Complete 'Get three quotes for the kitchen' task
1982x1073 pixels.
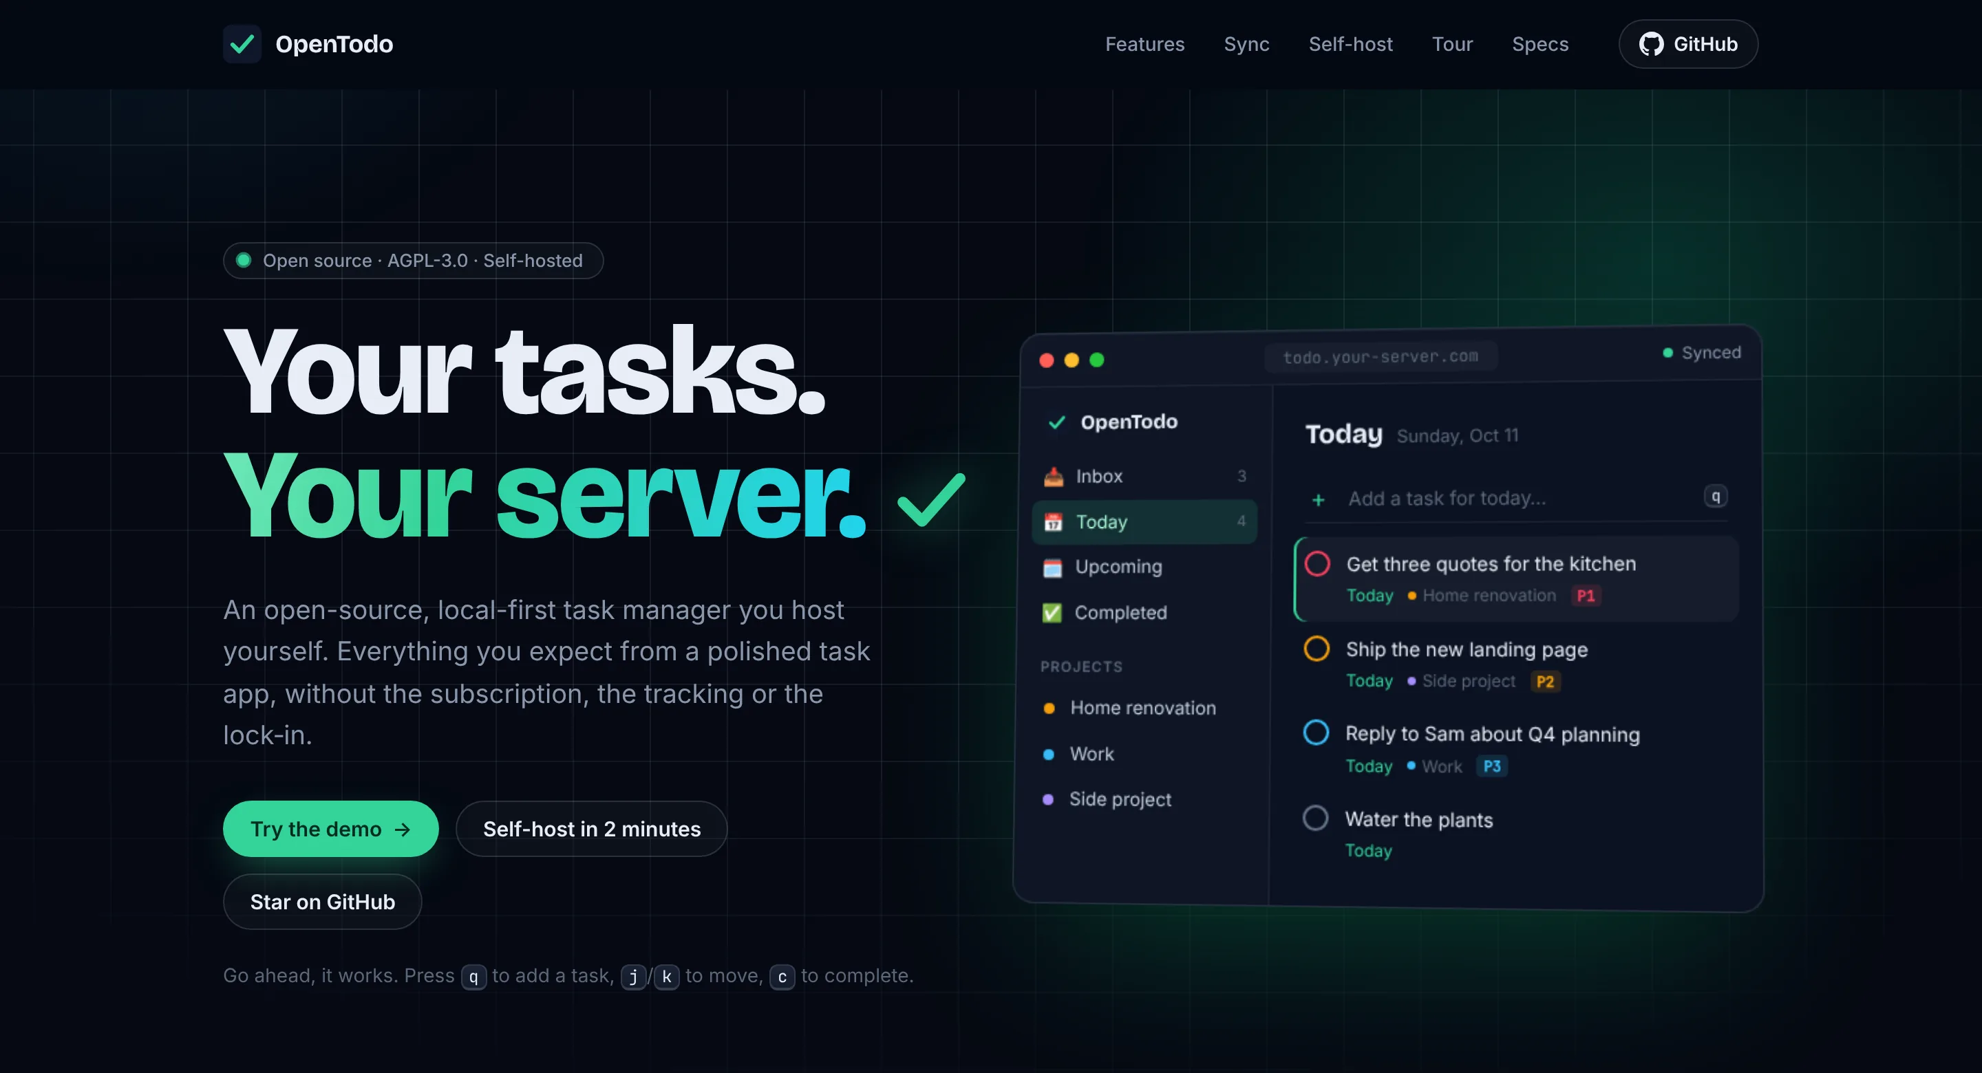tap(1317, 564)
